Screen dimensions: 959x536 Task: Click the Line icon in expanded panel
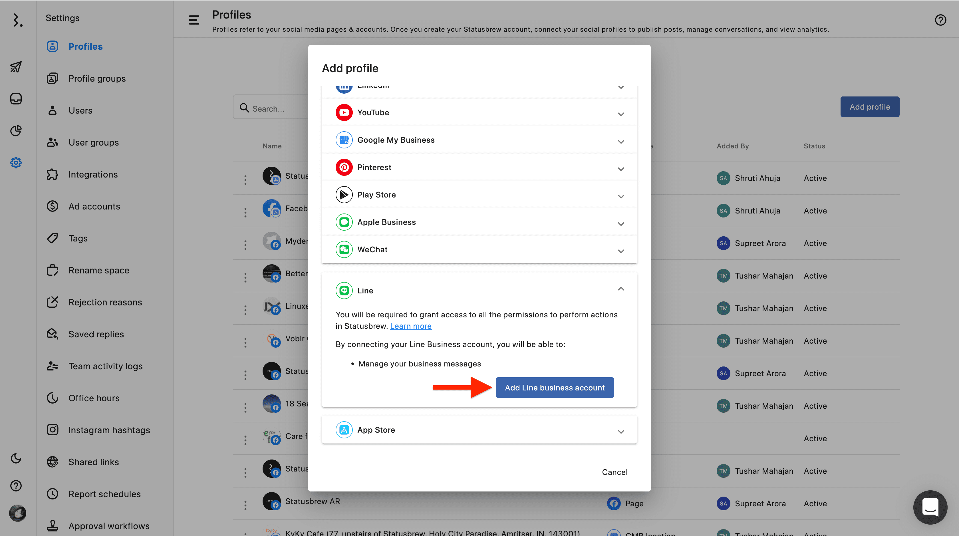click(x=344, y=291)
